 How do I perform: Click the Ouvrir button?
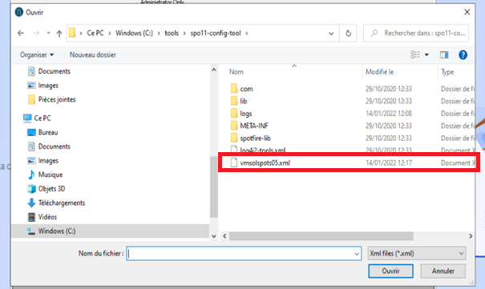tap(390, 271)
